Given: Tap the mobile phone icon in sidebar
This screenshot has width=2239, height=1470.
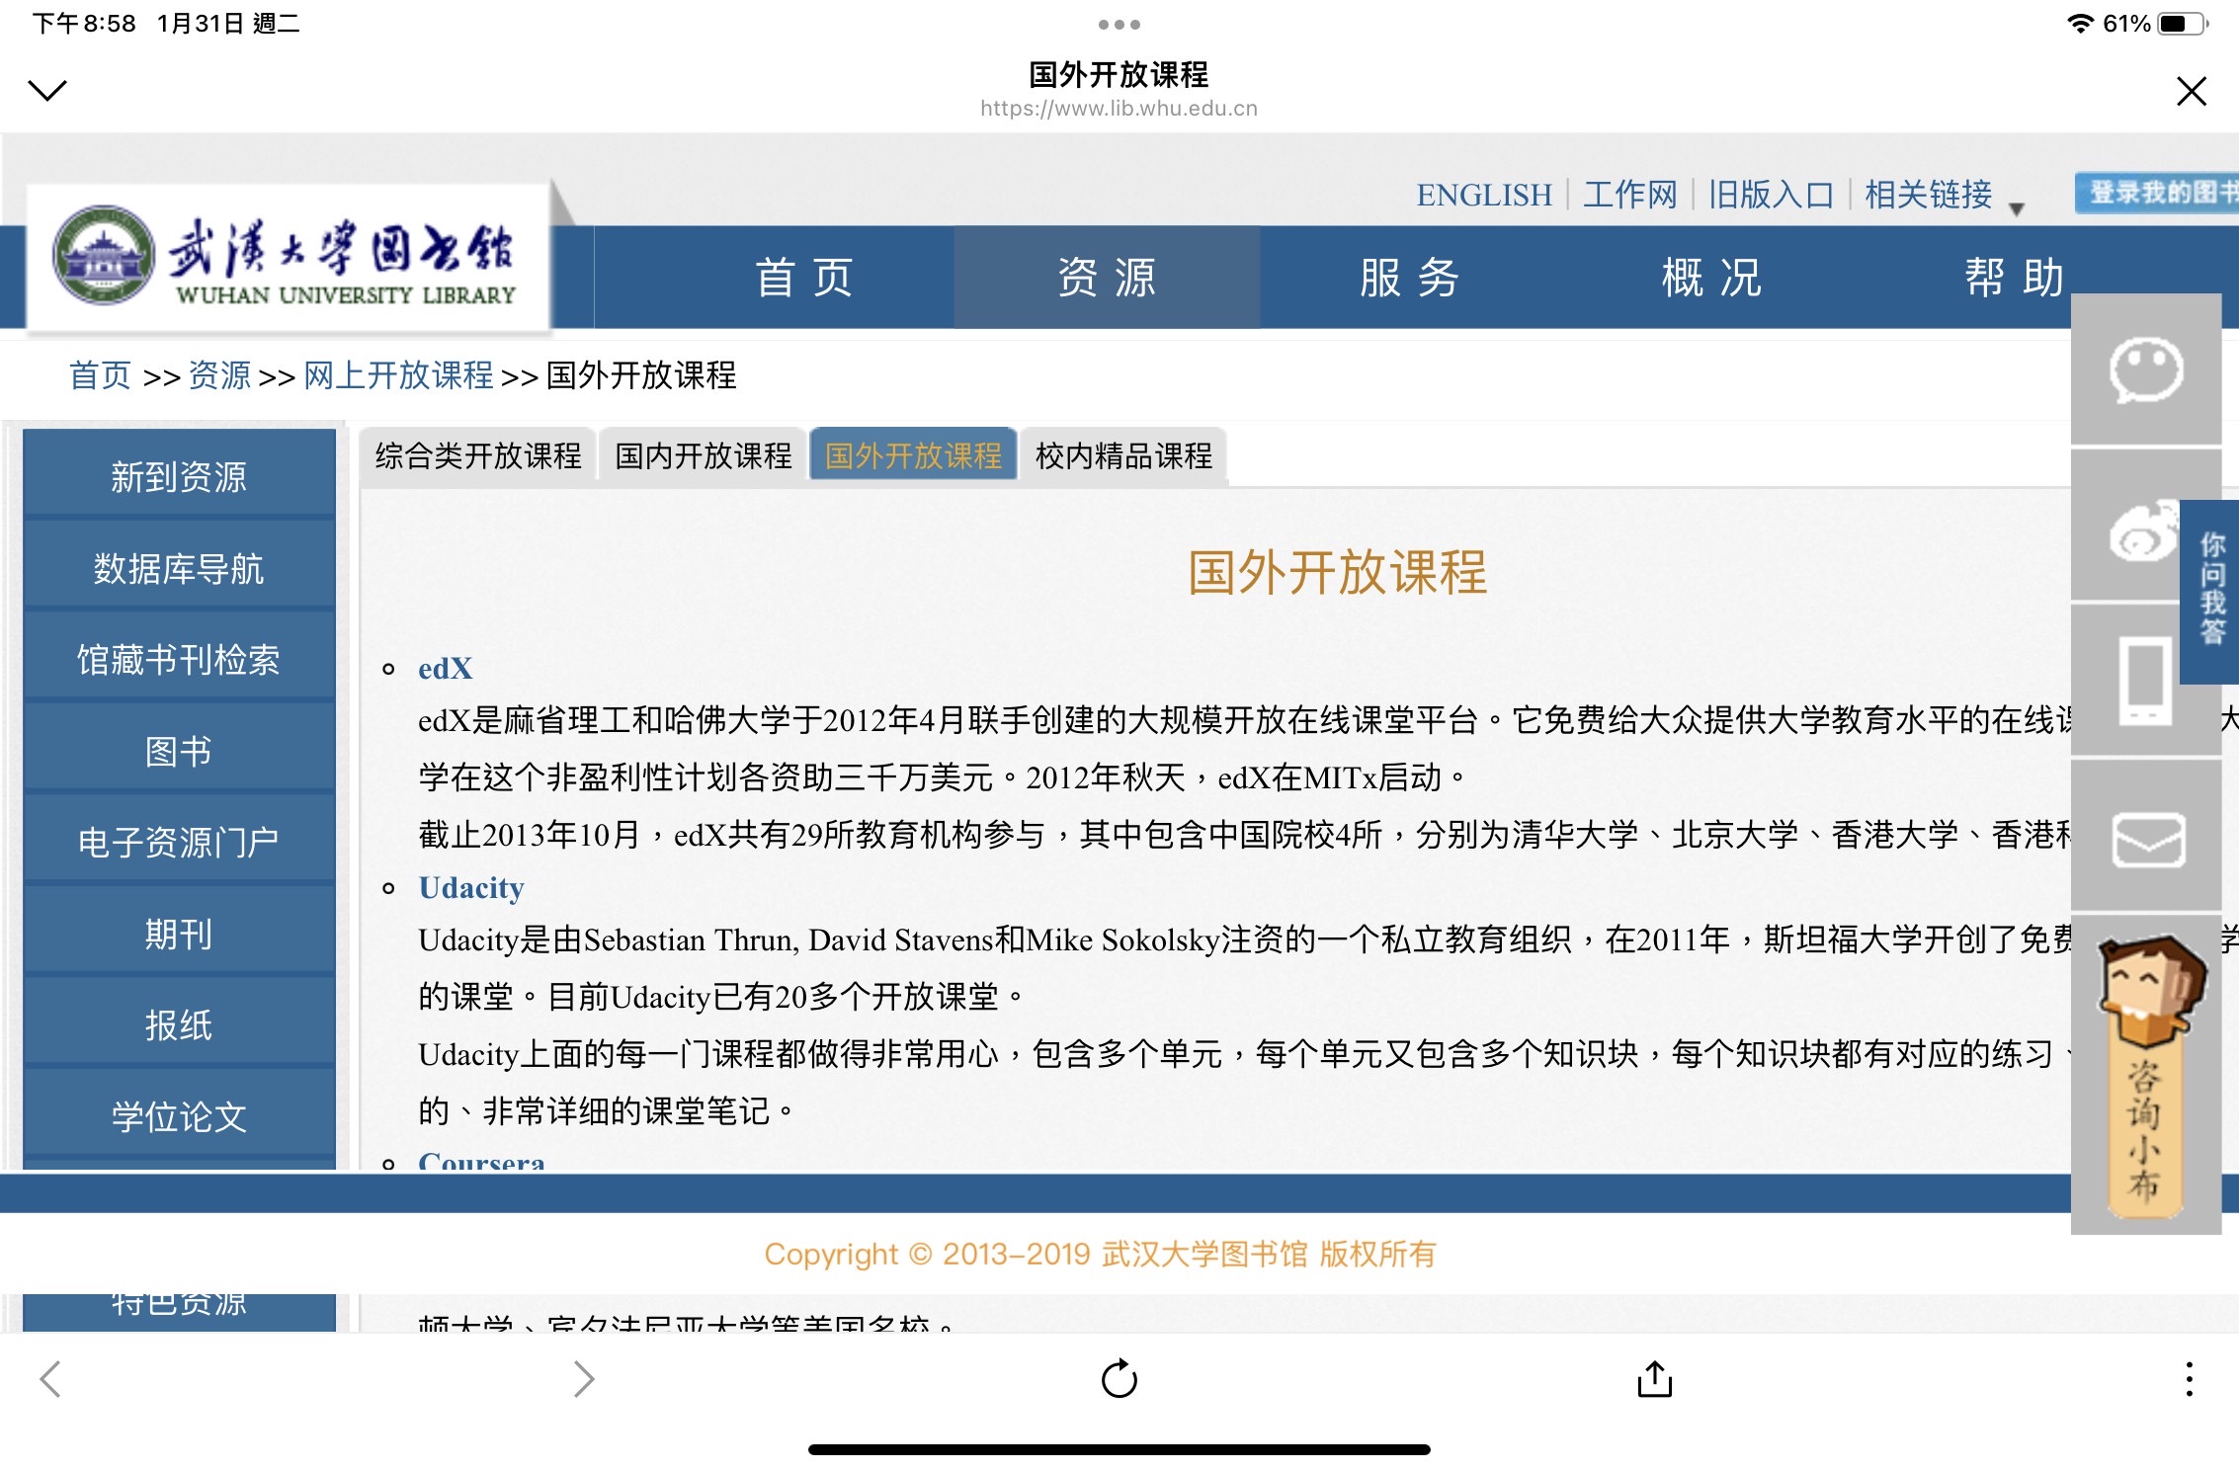Looking at the screenshot, I should point(2144,681).
